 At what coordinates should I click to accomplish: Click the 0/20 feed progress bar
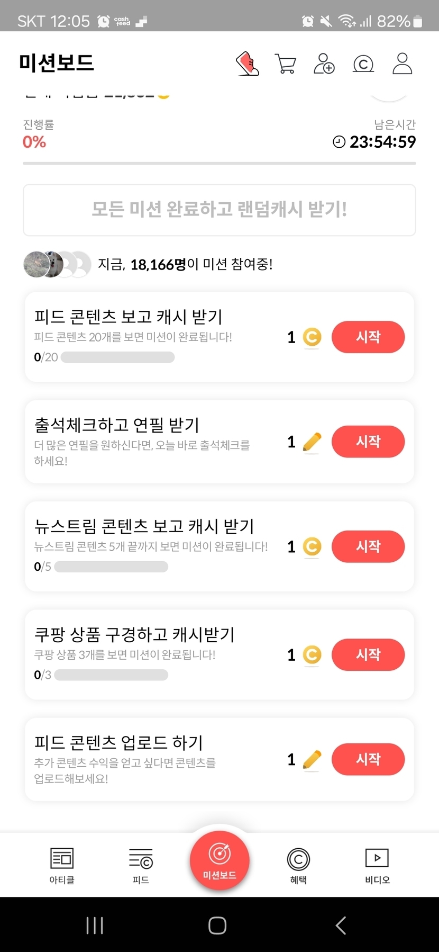tap(117, 357)
